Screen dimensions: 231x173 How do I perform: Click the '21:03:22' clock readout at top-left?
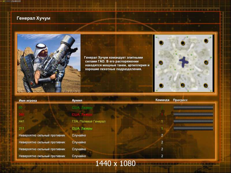(x=16, y=1)
